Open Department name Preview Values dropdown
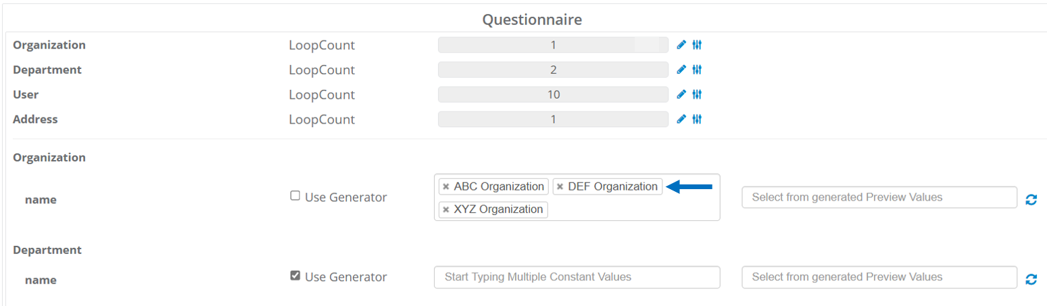The height and width of the screenshot is (306, 1047). tap(879, 277)
